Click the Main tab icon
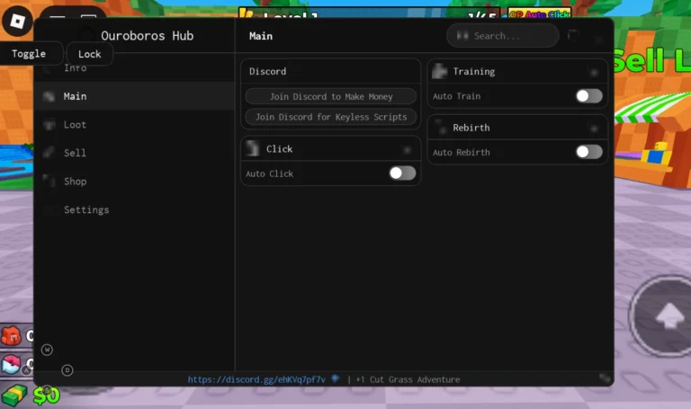The width and height of the screenshot is (691, 409). click(49, 96)
